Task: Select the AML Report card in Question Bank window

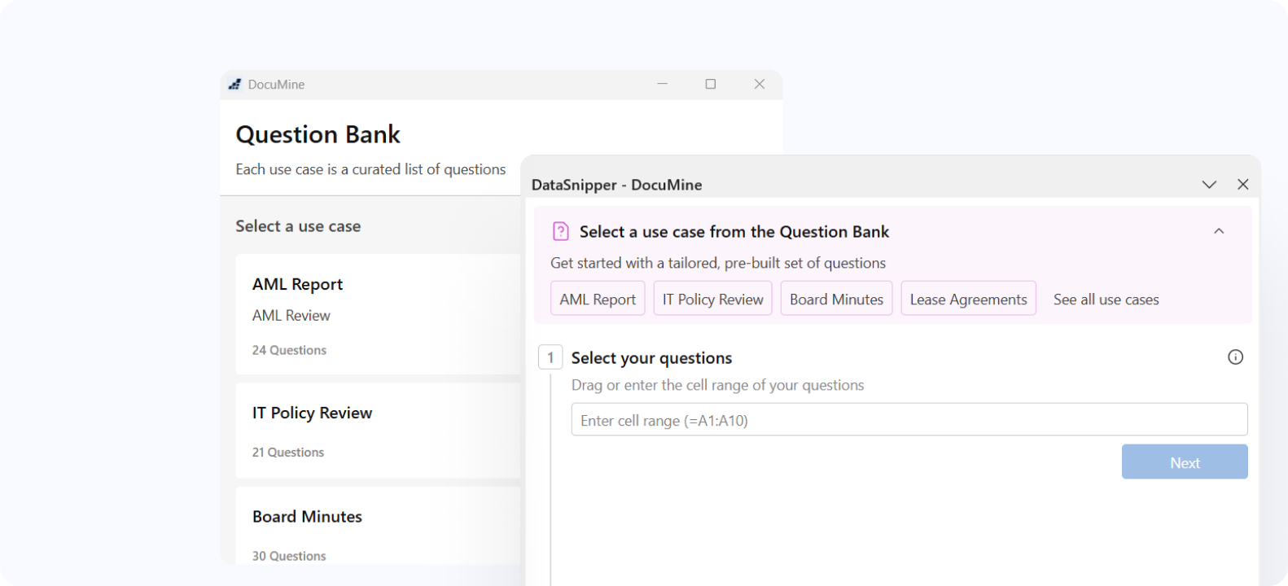Action: [x=378, y=314]
